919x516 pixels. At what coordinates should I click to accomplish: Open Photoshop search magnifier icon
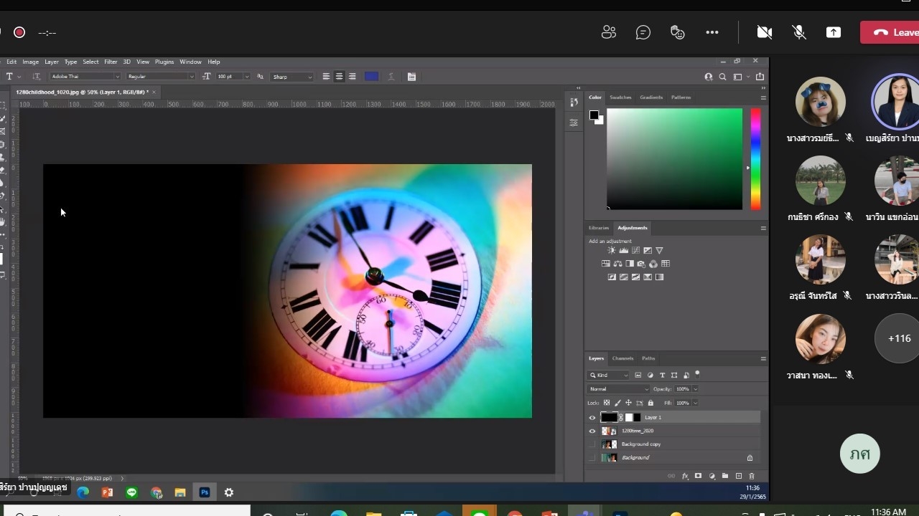pos(723,77)
